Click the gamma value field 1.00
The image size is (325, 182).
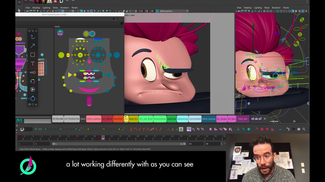152,11
